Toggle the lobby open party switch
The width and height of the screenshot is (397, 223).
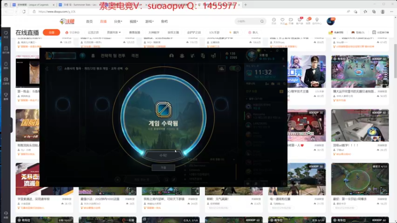pos(235,68)
